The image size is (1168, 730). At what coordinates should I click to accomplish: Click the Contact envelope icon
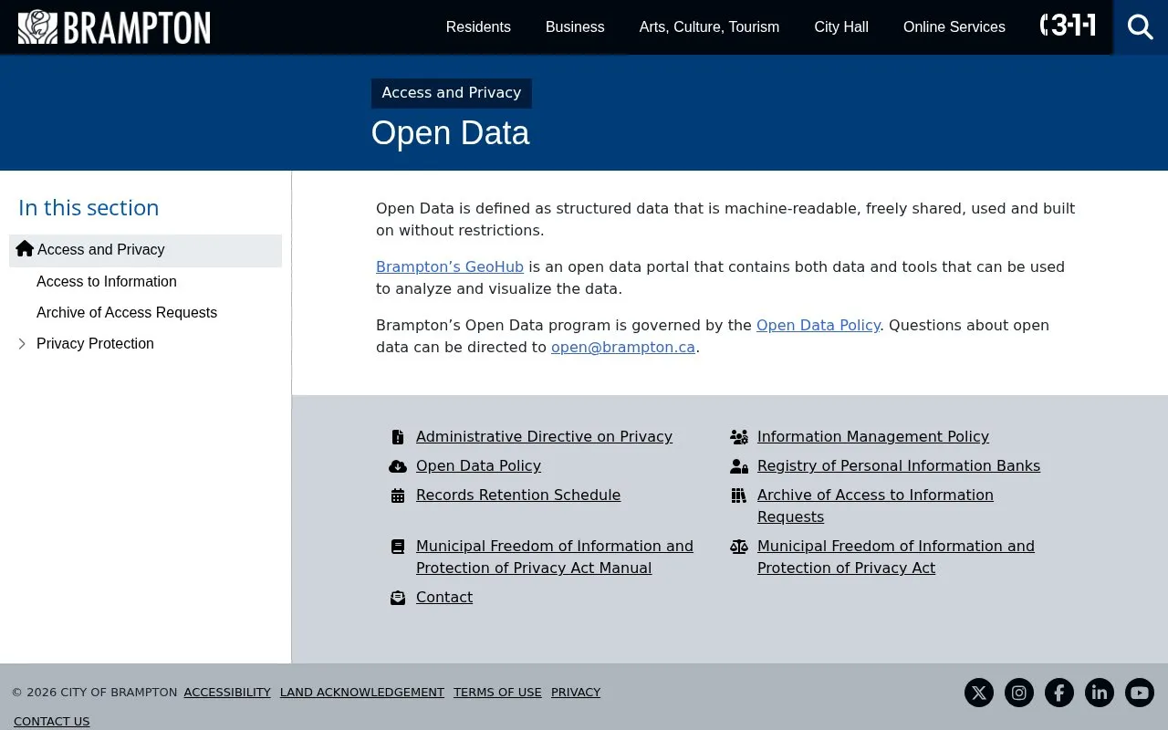click(398, 598)
